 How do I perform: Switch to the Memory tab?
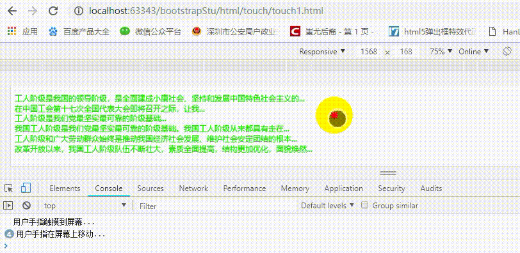[x=295, y=188]
